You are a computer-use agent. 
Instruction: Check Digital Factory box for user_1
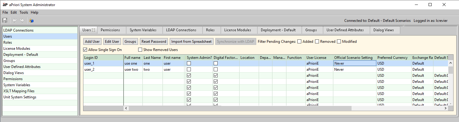[216, 63]
